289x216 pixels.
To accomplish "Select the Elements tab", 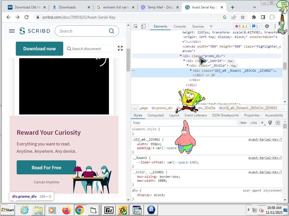I will [x=160, y=26].
